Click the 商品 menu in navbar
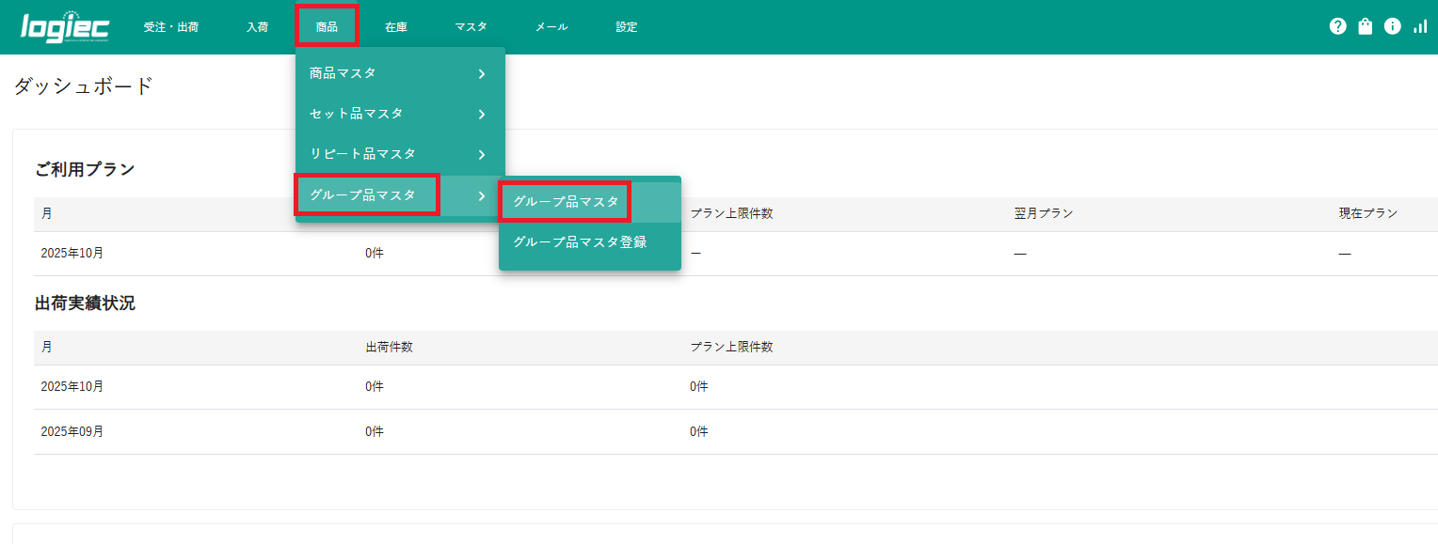 point(327,27)
